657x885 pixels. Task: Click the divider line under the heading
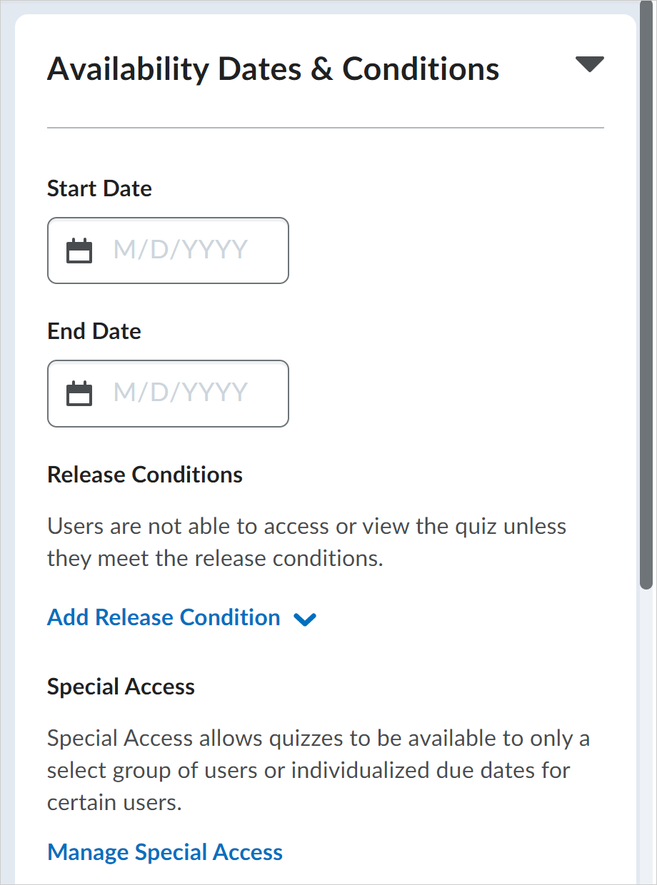click(x=326, y=128)
